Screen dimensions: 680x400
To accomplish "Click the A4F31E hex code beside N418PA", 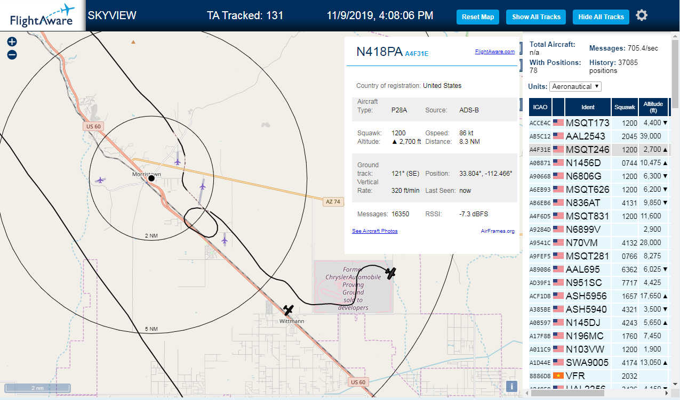I will (417, 53).
